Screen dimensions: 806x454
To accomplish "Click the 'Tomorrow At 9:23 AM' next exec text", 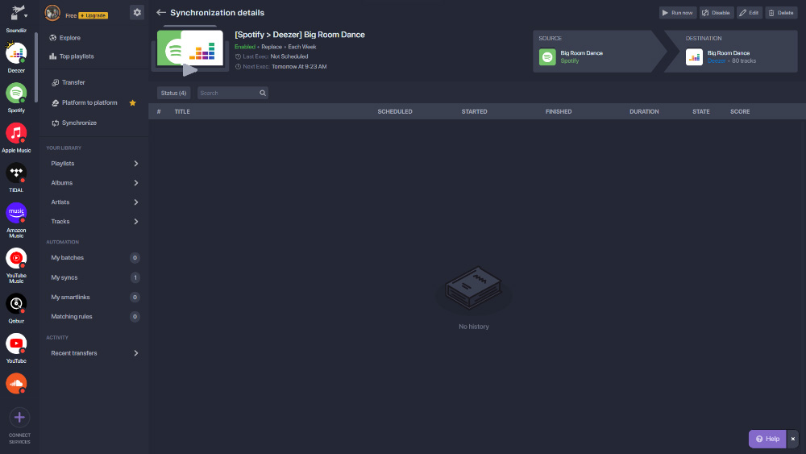I will [x=299, y=67].
